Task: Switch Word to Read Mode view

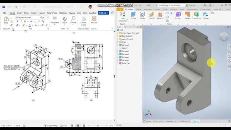Action: click(x=72, y=126)
